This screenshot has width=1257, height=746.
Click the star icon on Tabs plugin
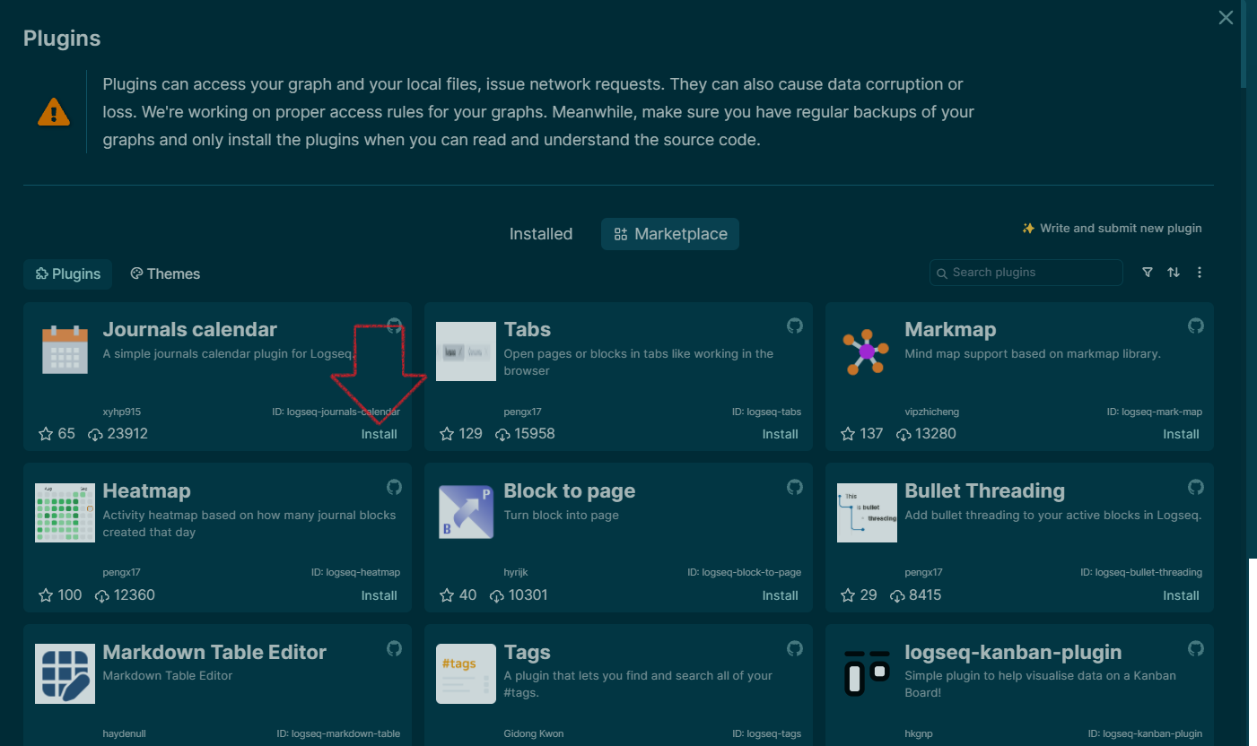(x=447, y=434)
